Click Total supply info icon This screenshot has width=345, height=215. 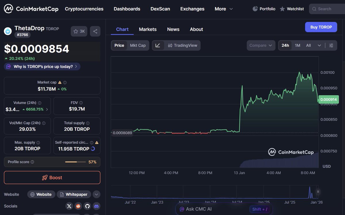(x=87, y=123)
